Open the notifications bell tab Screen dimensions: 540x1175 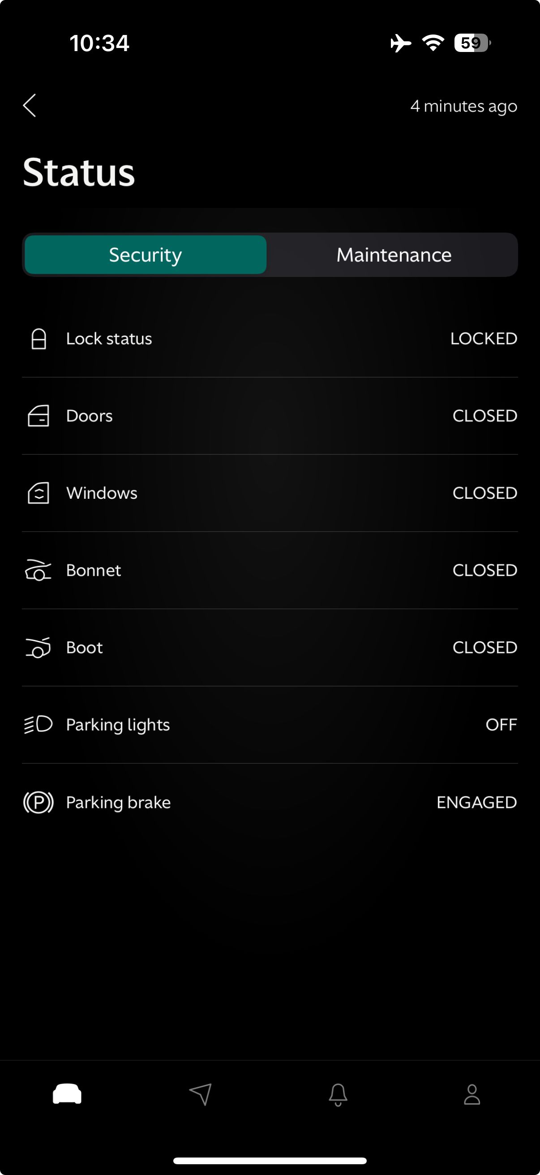[x=338, y=1095]
